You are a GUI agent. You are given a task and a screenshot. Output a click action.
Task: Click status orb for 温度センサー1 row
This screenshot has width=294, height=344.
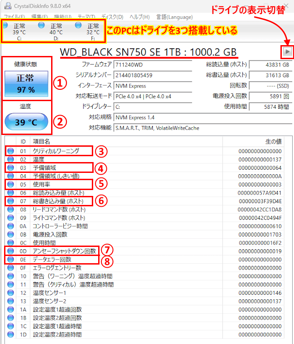click(10, 293)
